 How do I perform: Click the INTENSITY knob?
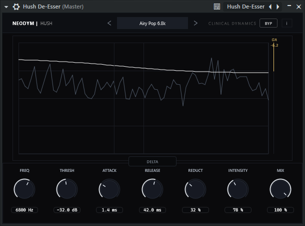pos(237,189)
